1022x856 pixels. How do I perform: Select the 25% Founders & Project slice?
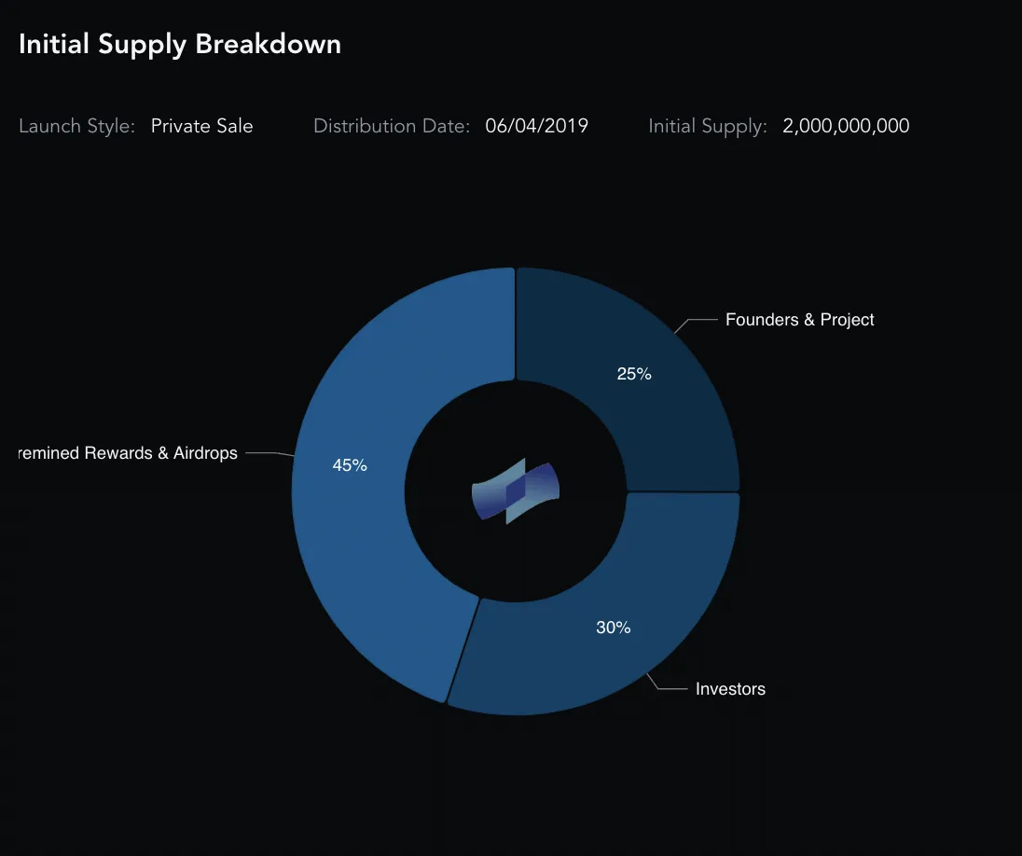[645, 379]
